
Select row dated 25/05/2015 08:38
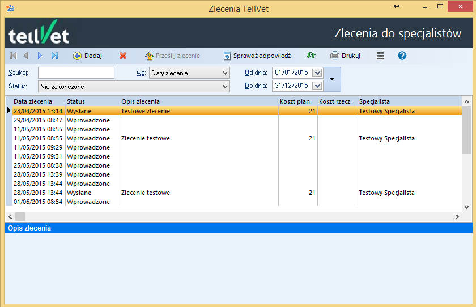point(237,165)
